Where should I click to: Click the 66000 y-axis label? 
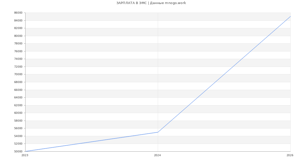(x=18, y=90)
